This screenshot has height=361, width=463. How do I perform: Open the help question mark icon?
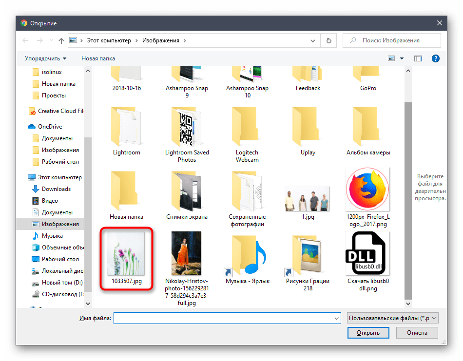tap(436, 58)
